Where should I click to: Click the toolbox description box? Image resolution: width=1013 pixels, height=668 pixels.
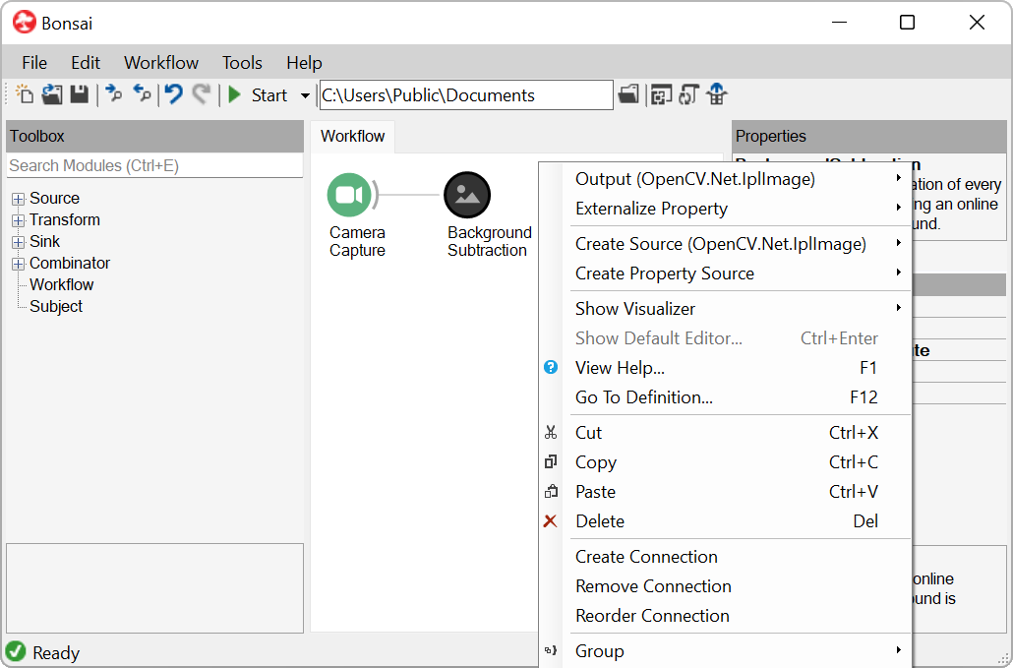[154, 588]
